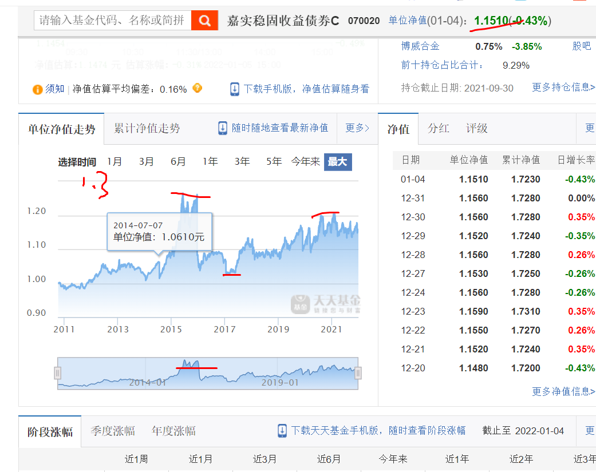The height and width of the screenshot is (472, 596).
Task: Click phone icon beside 下载手机版
Action: pyautogui.click(x=235, y=89)
